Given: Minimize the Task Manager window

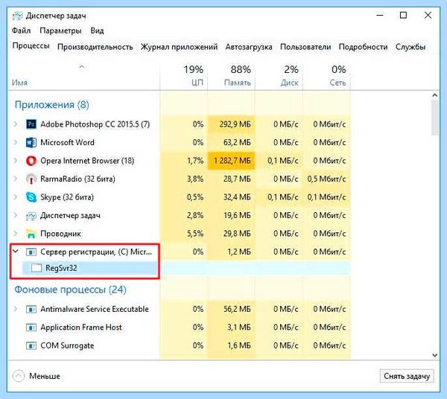Looking at the screenshot, I should (380, 15).
